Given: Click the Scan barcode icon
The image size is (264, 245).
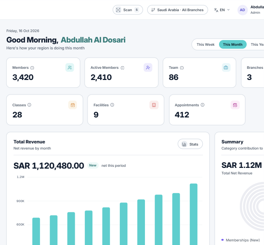Looking at the screenshot, I should point(118,10).
